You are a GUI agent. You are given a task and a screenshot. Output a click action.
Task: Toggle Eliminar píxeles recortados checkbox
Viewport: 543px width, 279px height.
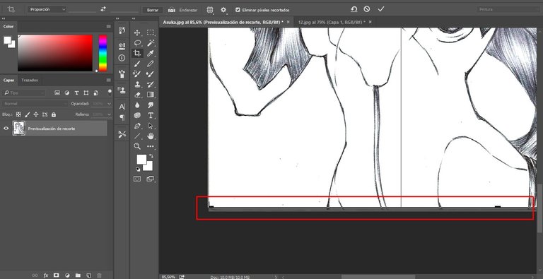[x=238, y=10]
